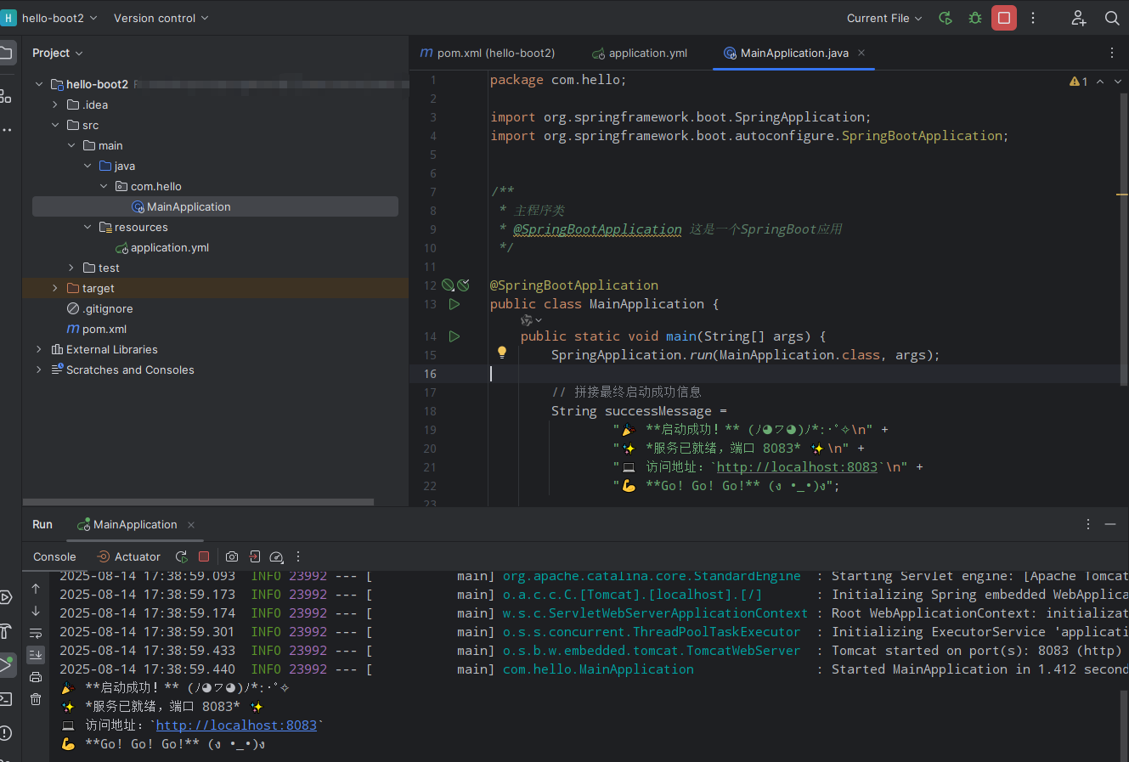
Task: Collapse the src folder chevron
Action: (x=55, y=125)
